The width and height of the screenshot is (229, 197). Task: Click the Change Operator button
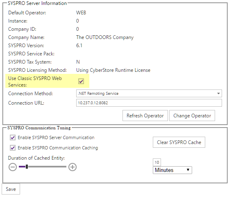192,116
